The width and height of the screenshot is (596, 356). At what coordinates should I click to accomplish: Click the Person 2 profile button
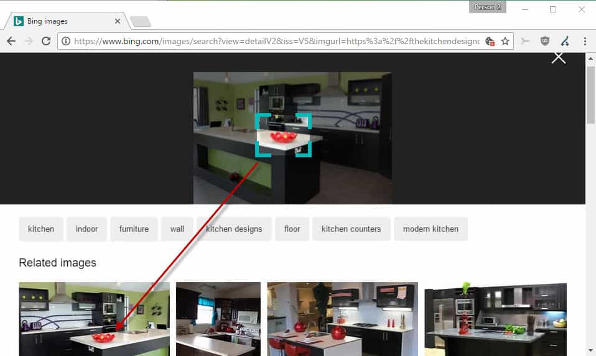[487, 7]
